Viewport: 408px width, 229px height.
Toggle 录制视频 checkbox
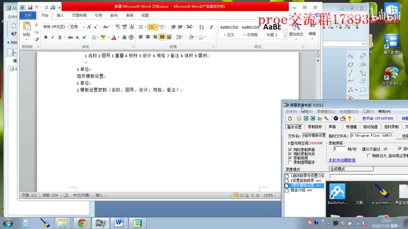coord(290,158)
